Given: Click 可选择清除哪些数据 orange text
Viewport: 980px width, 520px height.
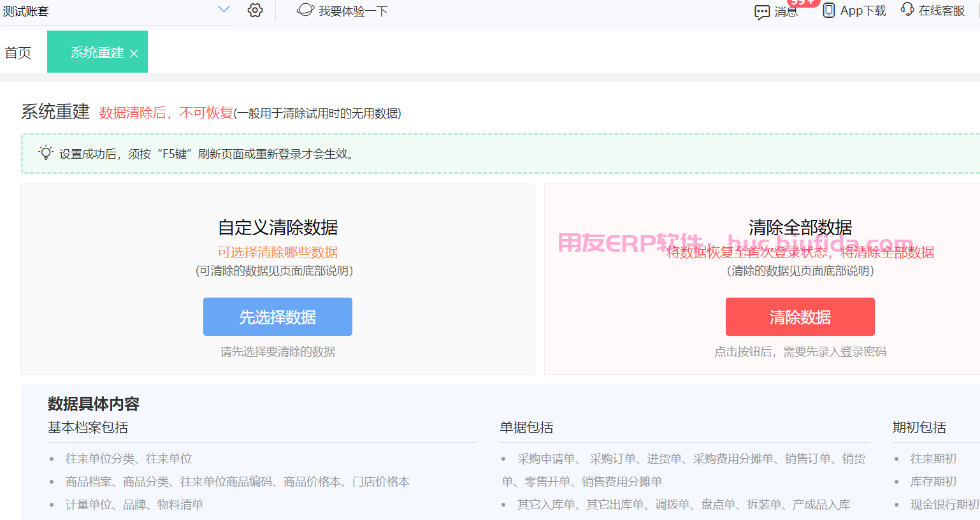Looking at the screenshot, I should click(278, 252).
